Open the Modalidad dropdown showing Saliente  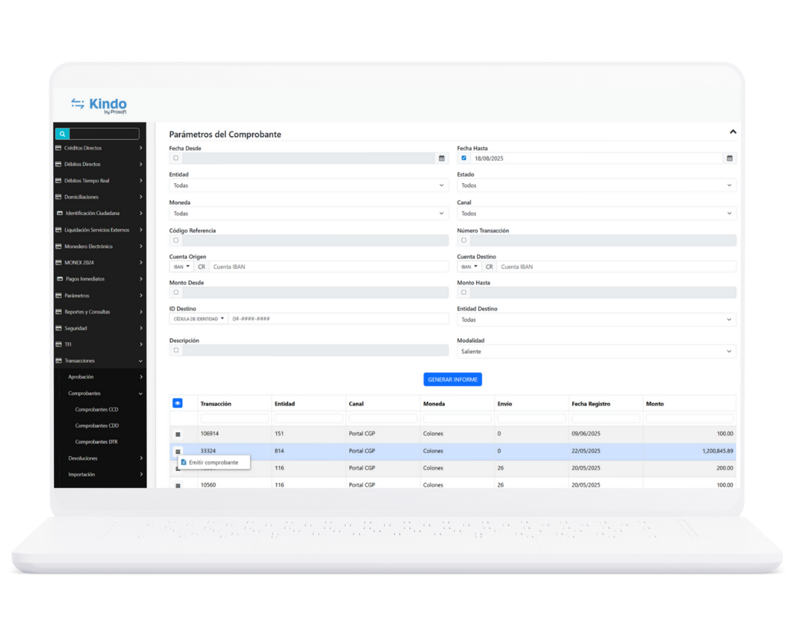coord(596,352)
